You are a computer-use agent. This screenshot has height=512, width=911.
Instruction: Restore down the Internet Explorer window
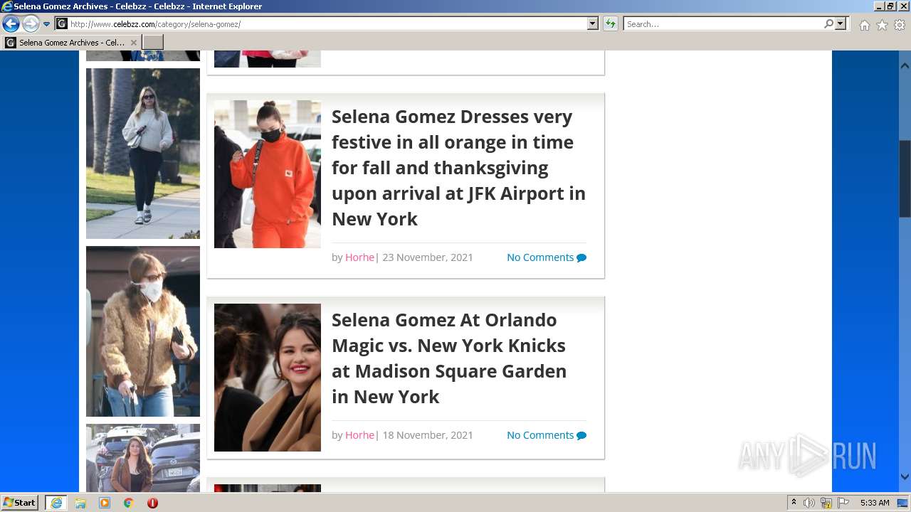tap(890, 6)
